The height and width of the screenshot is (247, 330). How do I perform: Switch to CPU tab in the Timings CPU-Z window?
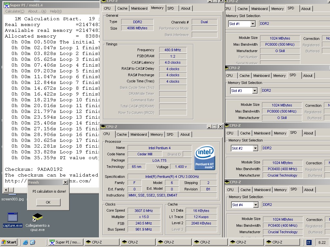coord(107,8)
